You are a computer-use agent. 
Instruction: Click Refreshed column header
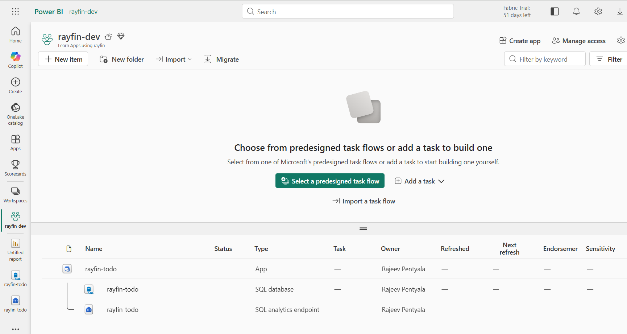(x=455, y=249)
